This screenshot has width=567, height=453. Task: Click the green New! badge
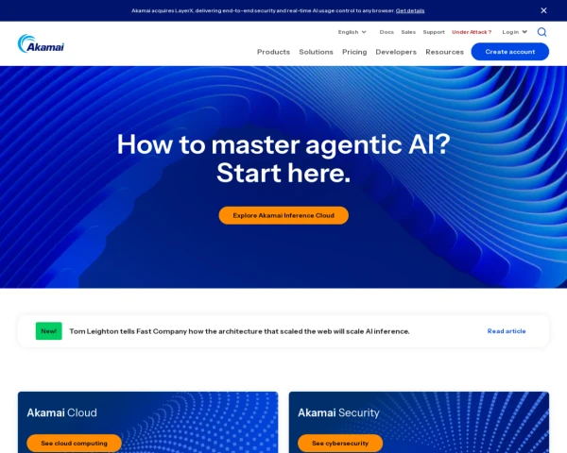click(49, 331)
